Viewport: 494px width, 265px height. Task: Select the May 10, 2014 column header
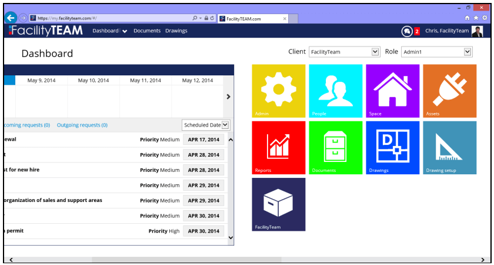point(94,81)
